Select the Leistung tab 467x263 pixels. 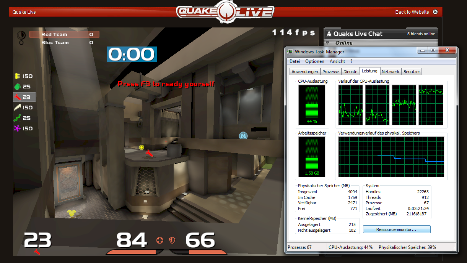pos(369,71)
